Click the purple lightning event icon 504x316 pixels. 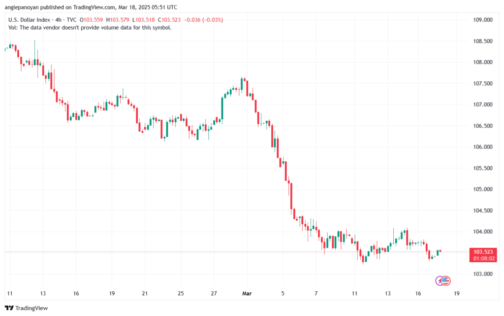[439, 281]
